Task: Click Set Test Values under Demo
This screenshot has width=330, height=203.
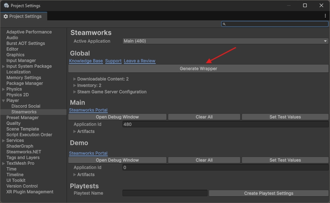Action: pyautogui.click(x=285, y=160)
